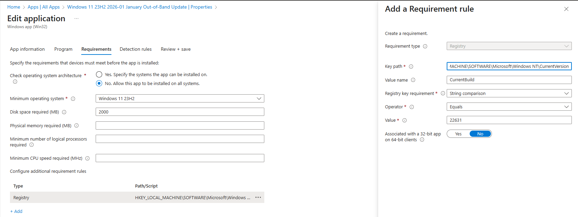Show info for Registry key requirement
Image resolution: width=578 pixels, height=217 pixels.
(443, 93)
